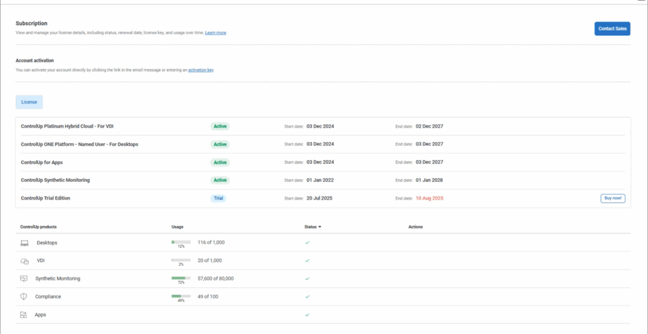648x334 pixels.
Task: Click Active badge for Synthetic Monitoring license
Action: coord(220,180)
